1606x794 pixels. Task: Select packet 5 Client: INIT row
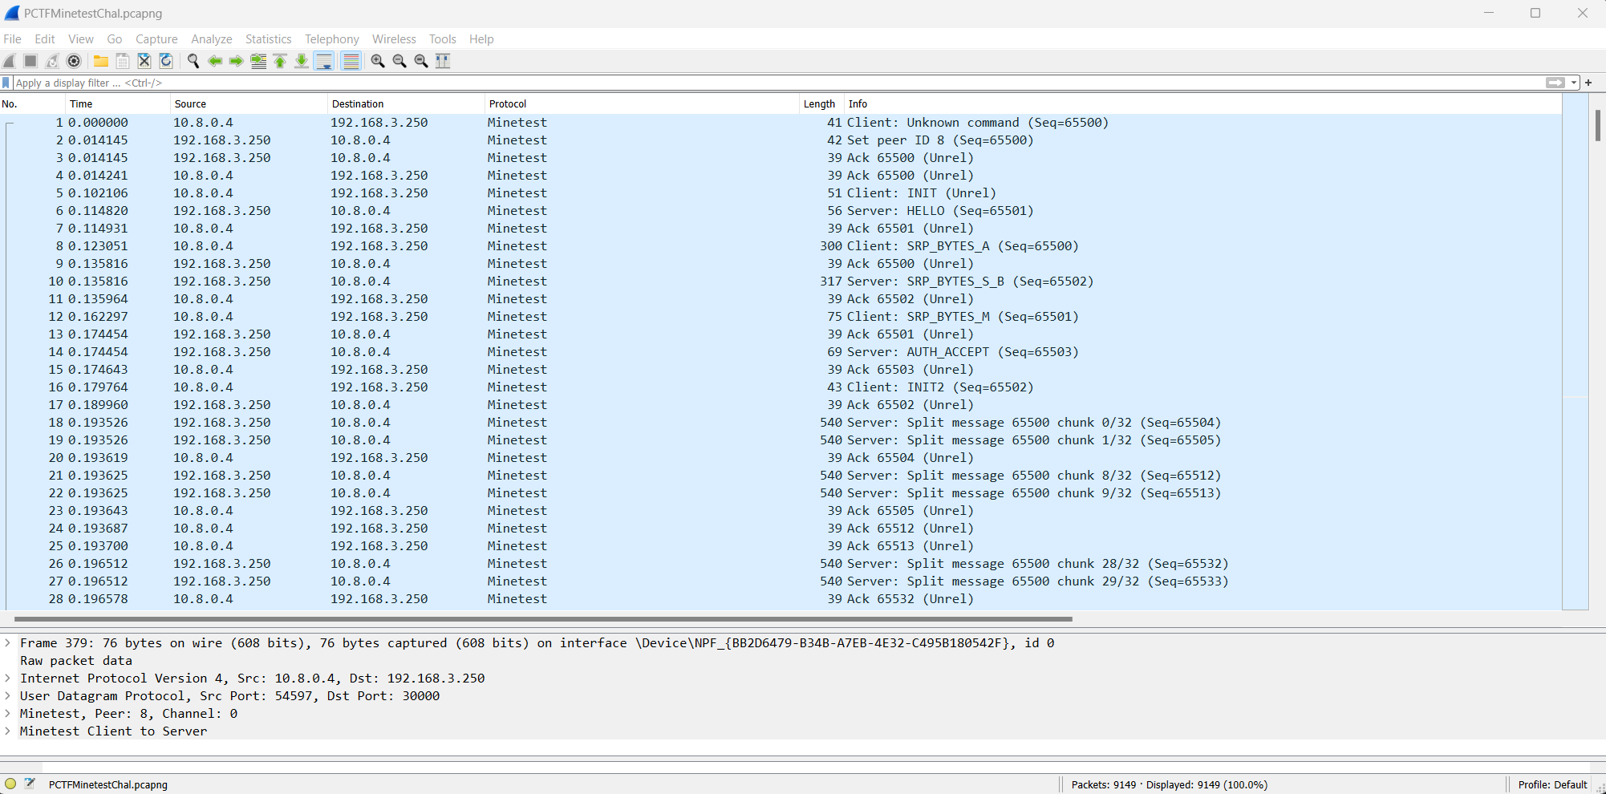point(781,192)
